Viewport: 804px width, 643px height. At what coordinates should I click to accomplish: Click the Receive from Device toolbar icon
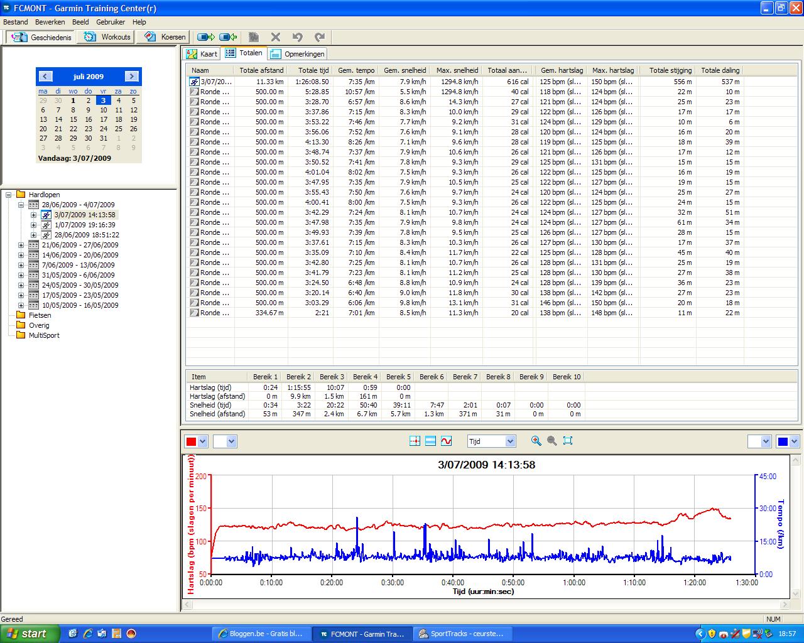pyautogui.click(x=228, y=37)
